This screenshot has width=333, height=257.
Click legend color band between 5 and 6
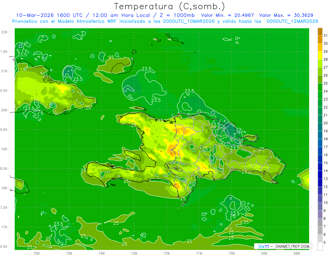tap(320, 238)
